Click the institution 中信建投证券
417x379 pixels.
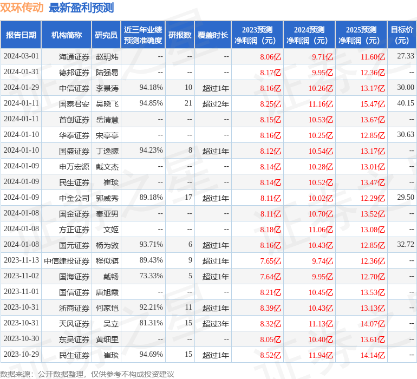(x=67, y=260)
